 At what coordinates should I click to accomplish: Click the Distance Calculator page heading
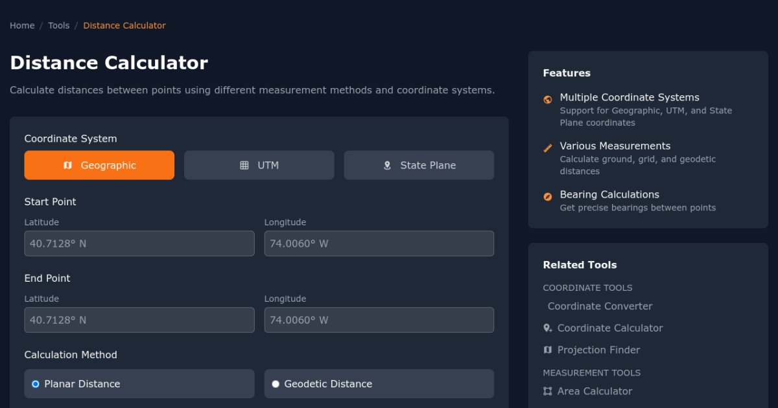[x=109, y=63]
